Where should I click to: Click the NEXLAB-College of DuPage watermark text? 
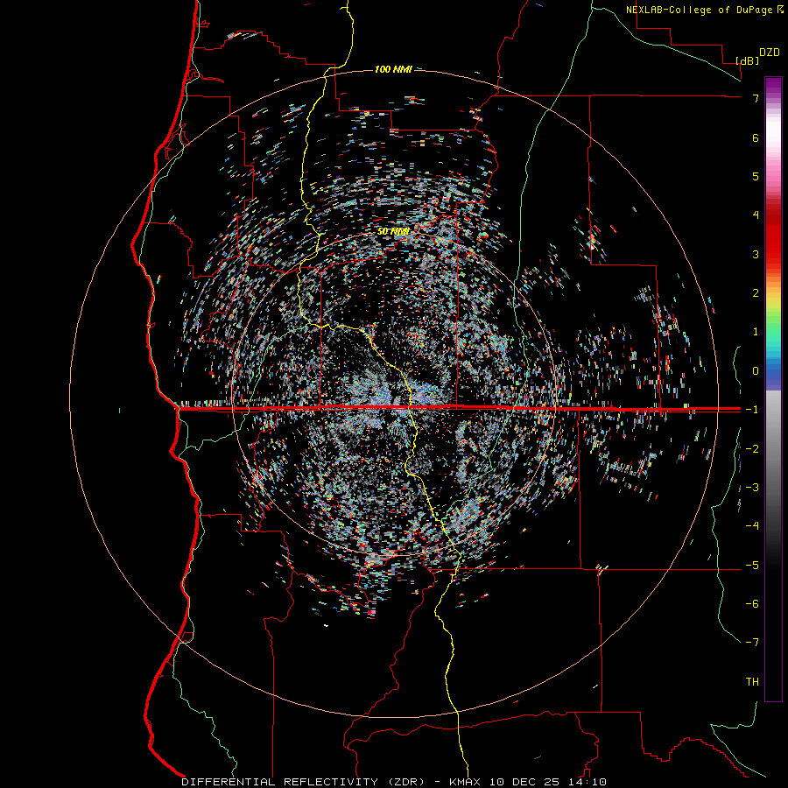(x=704, y=10)
